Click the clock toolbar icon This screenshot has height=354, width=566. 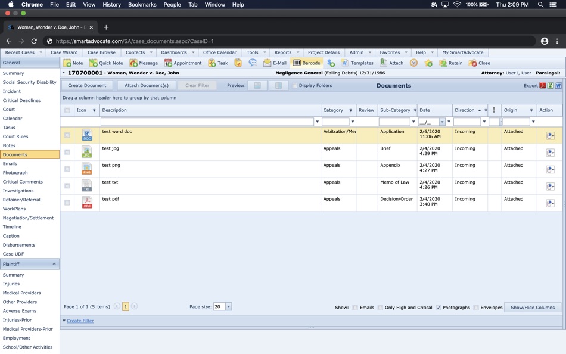click(x=413, y=63)
